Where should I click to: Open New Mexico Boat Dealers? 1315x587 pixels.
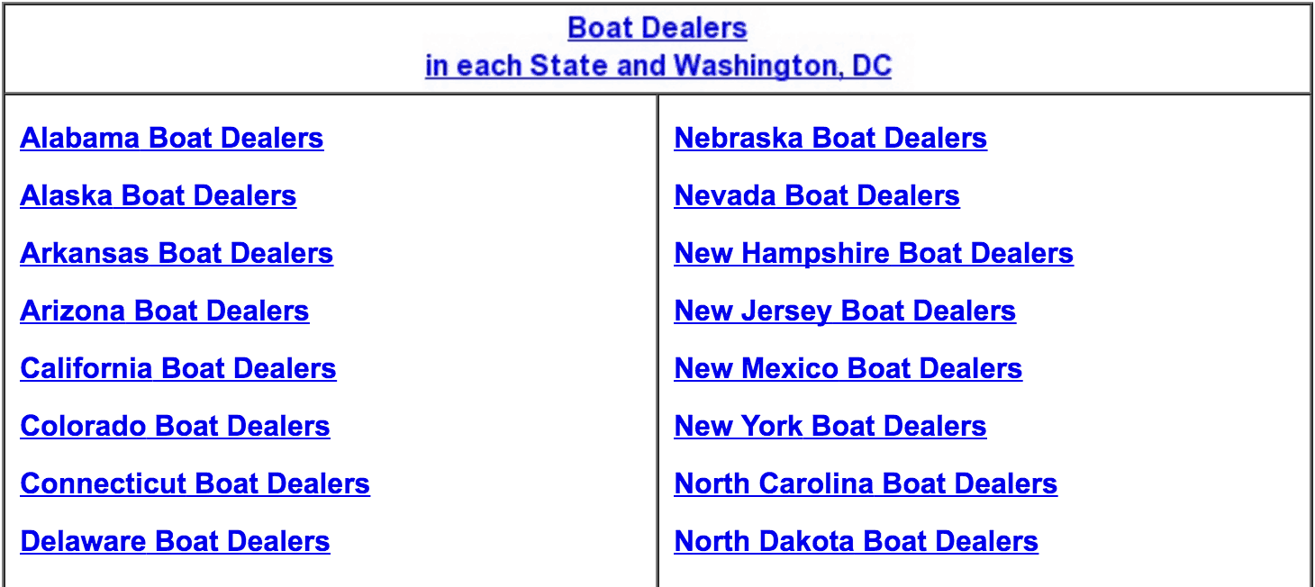click(x=848, y=368)
